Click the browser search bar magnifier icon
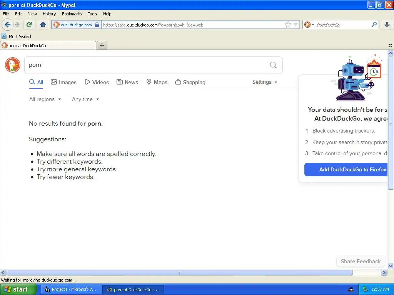 pos(374,24)
